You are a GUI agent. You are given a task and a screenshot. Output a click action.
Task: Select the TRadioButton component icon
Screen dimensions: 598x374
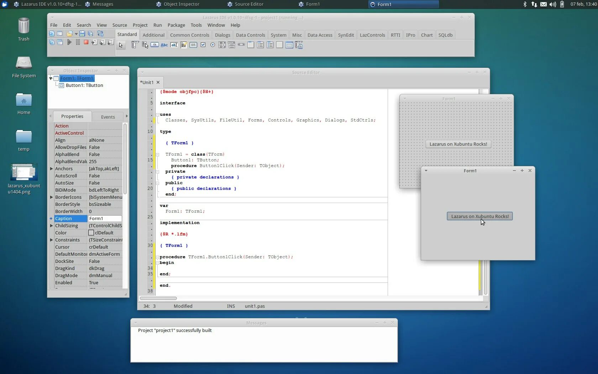click(213, 45)
